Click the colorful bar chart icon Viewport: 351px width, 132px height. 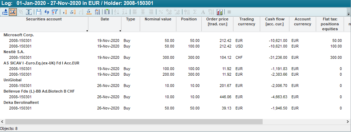219,12
